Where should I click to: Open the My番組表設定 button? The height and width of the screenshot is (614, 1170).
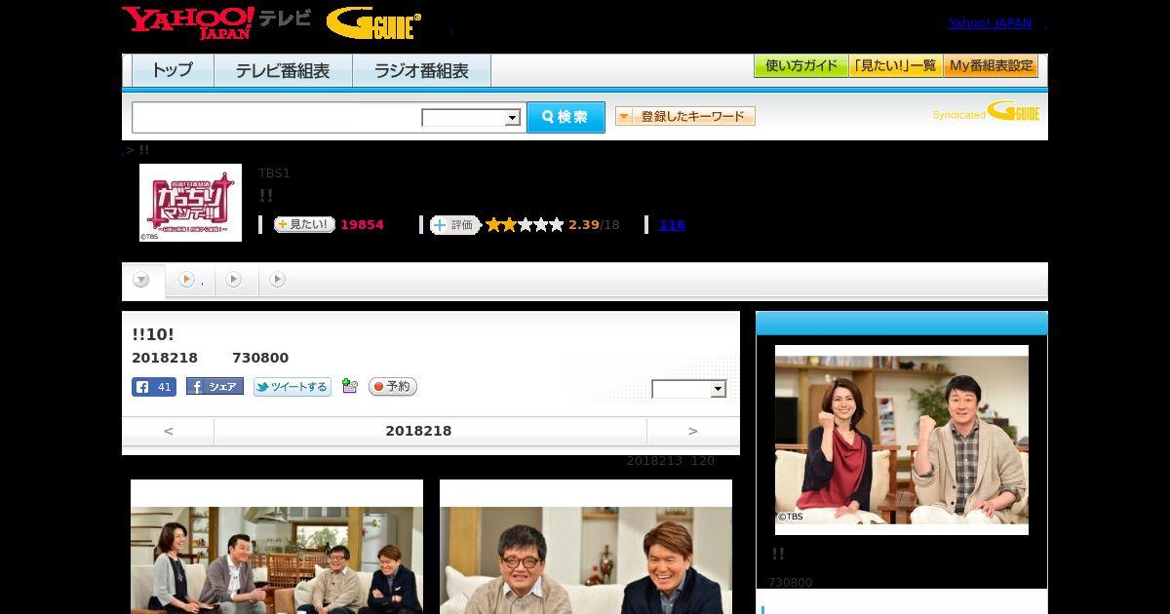tap(991, 66)
